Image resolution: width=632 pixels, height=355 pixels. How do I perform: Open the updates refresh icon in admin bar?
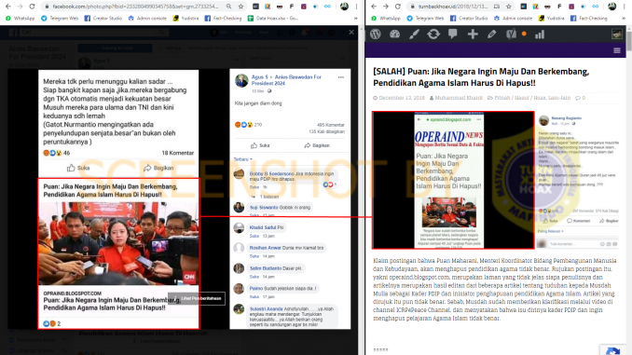tap(433, 34)
